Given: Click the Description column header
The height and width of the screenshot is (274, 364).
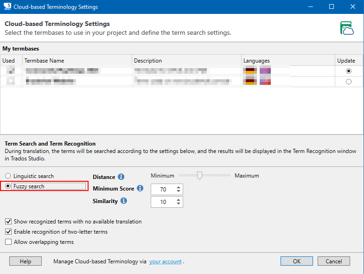Looking at the screenshot, I should coord(187,60).
